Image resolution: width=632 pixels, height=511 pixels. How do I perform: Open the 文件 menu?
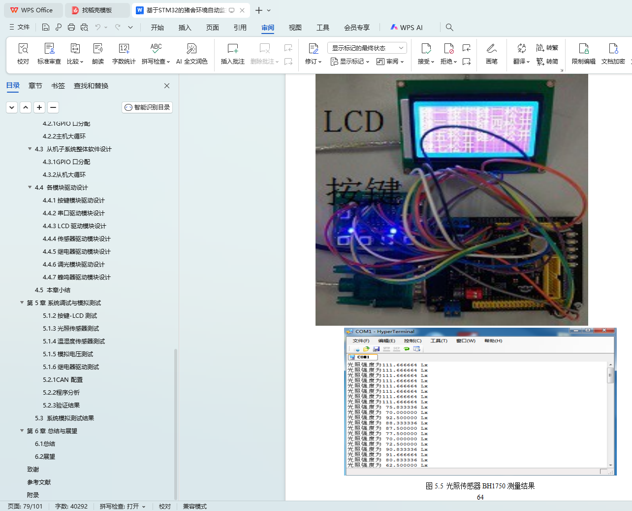[20, 28]
